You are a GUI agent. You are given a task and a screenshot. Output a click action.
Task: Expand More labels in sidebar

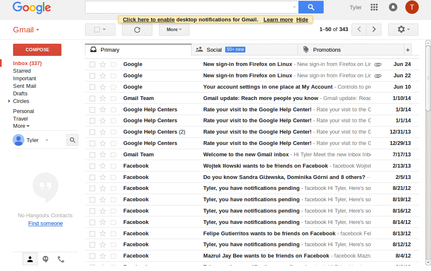pos(21,126)
